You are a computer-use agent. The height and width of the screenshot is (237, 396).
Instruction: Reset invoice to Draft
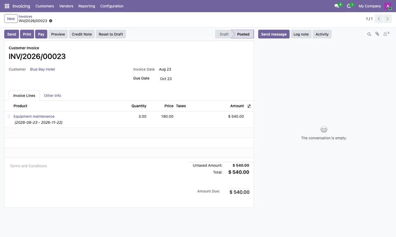coord(111,34)
